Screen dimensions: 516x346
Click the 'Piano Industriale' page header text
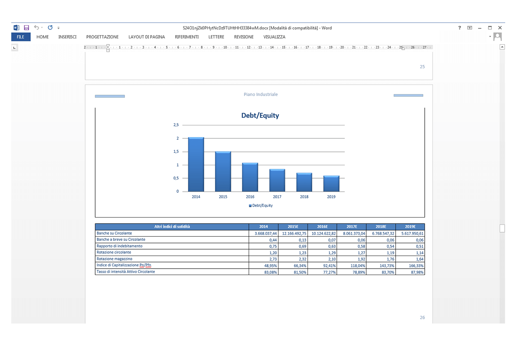261,94
